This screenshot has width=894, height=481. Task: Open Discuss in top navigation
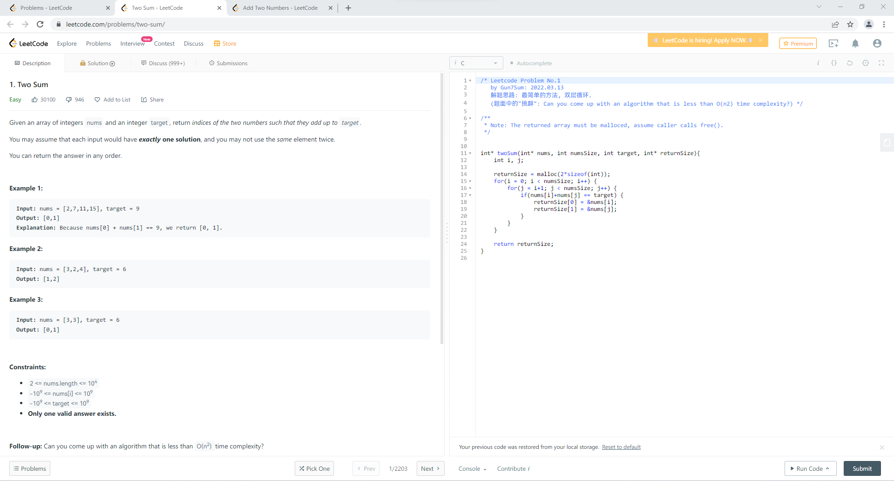(194, 44)
